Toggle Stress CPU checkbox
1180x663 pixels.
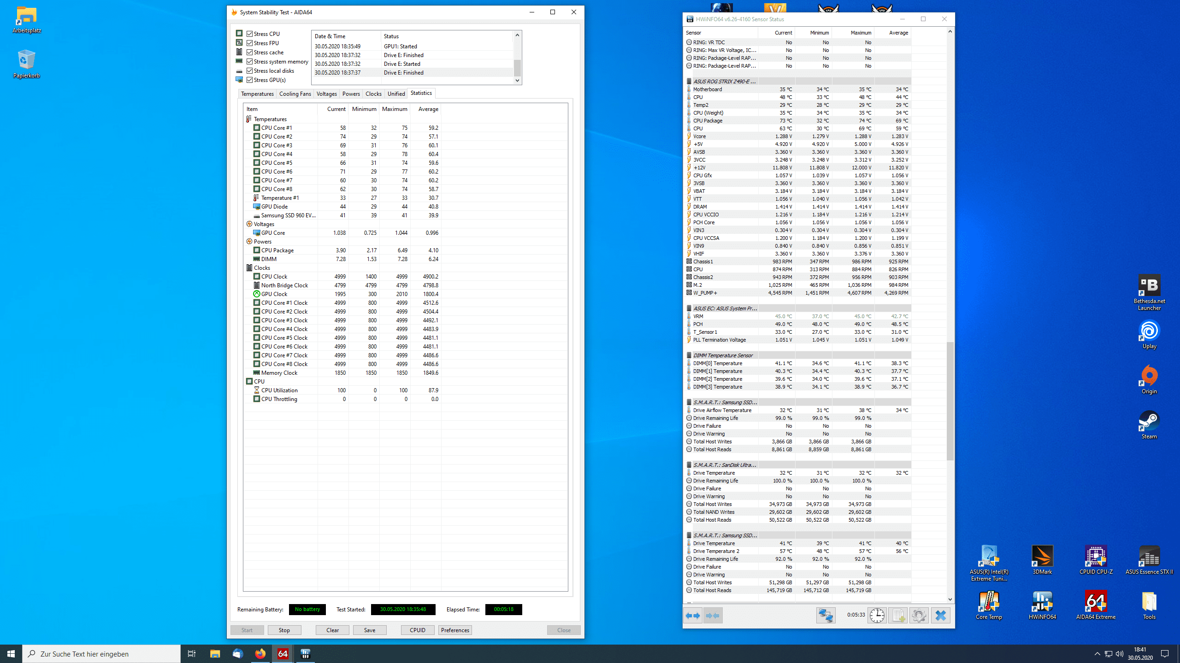point(249,34)
